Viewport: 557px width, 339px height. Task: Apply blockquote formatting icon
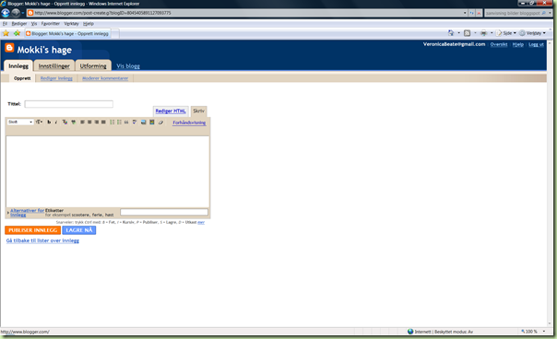(126, 123)
